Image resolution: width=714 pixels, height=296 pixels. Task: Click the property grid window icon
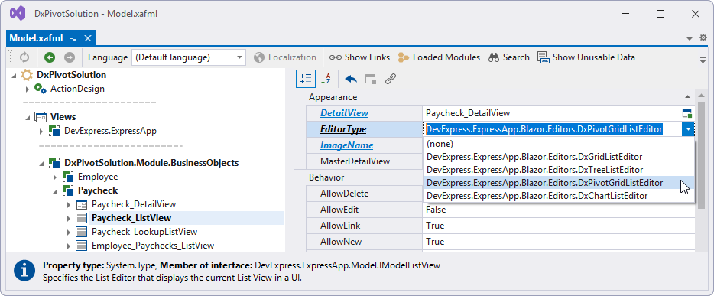tap(371, 79)
